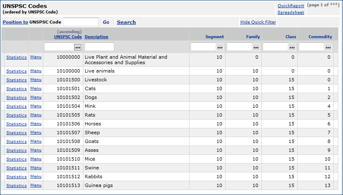This screenshot has width=343, height=195.
Task: Open Menu for Horses row
Action: 36,124
